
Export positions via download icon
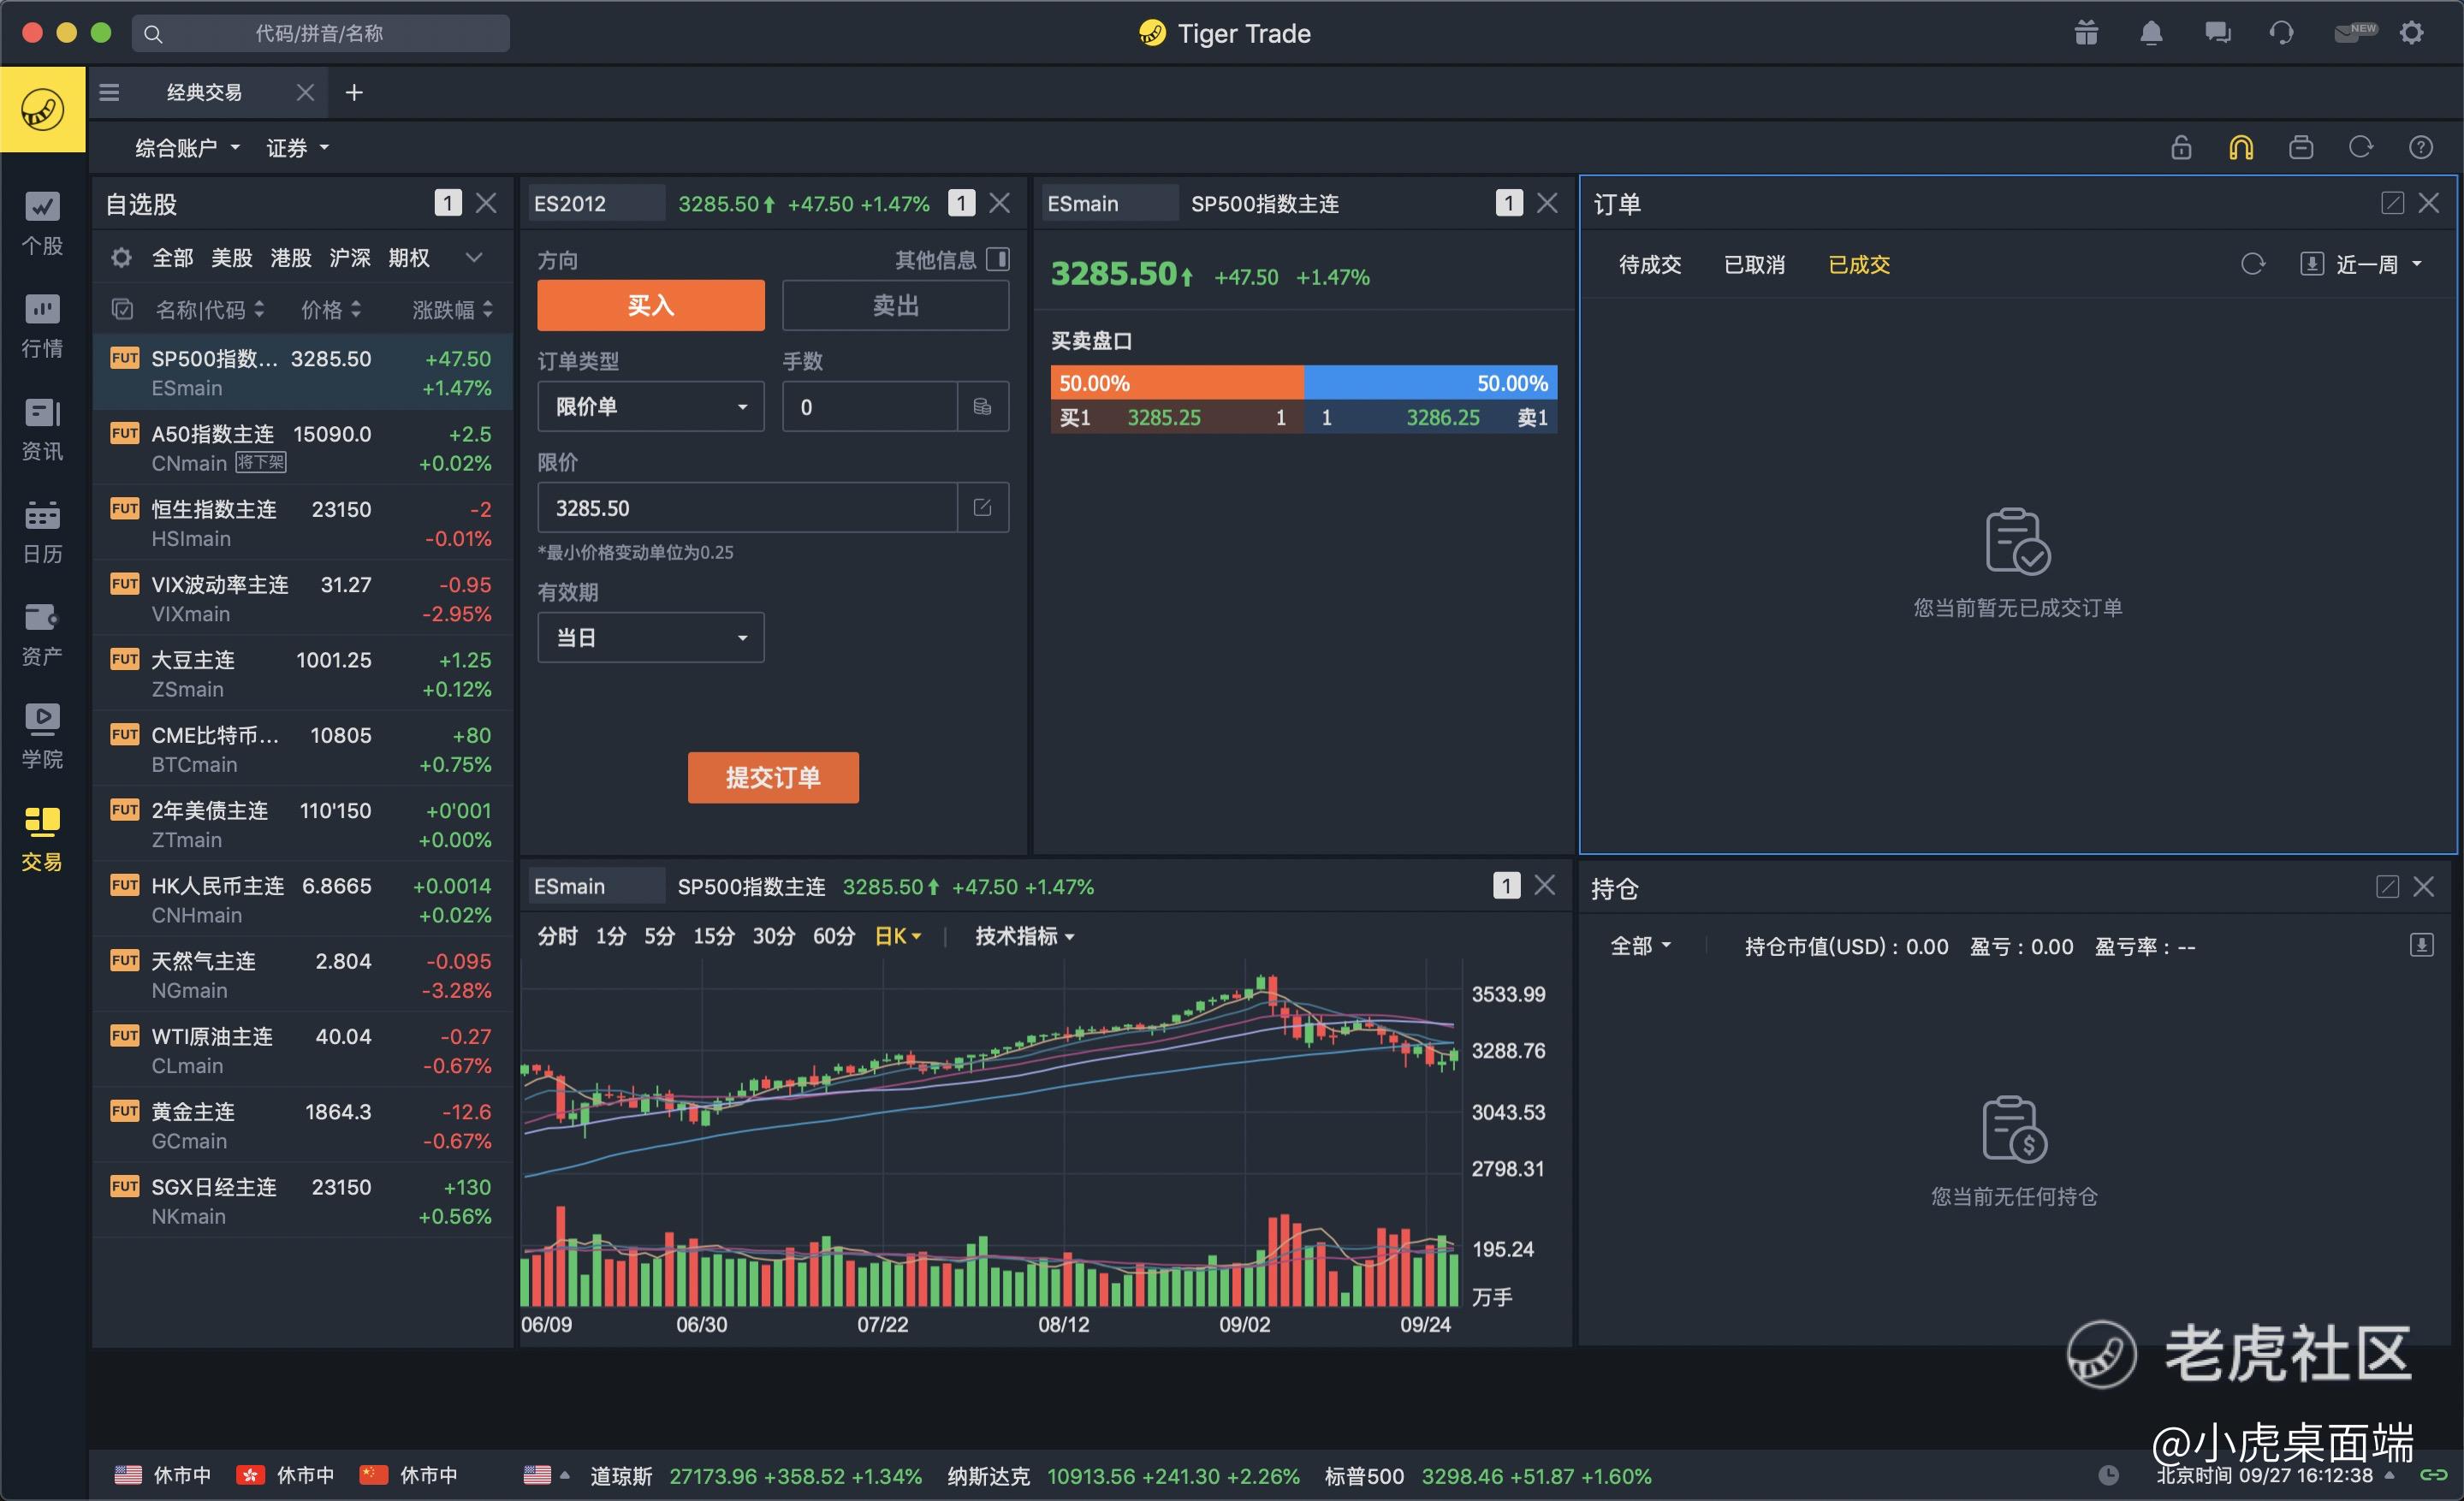point(2422,945)
